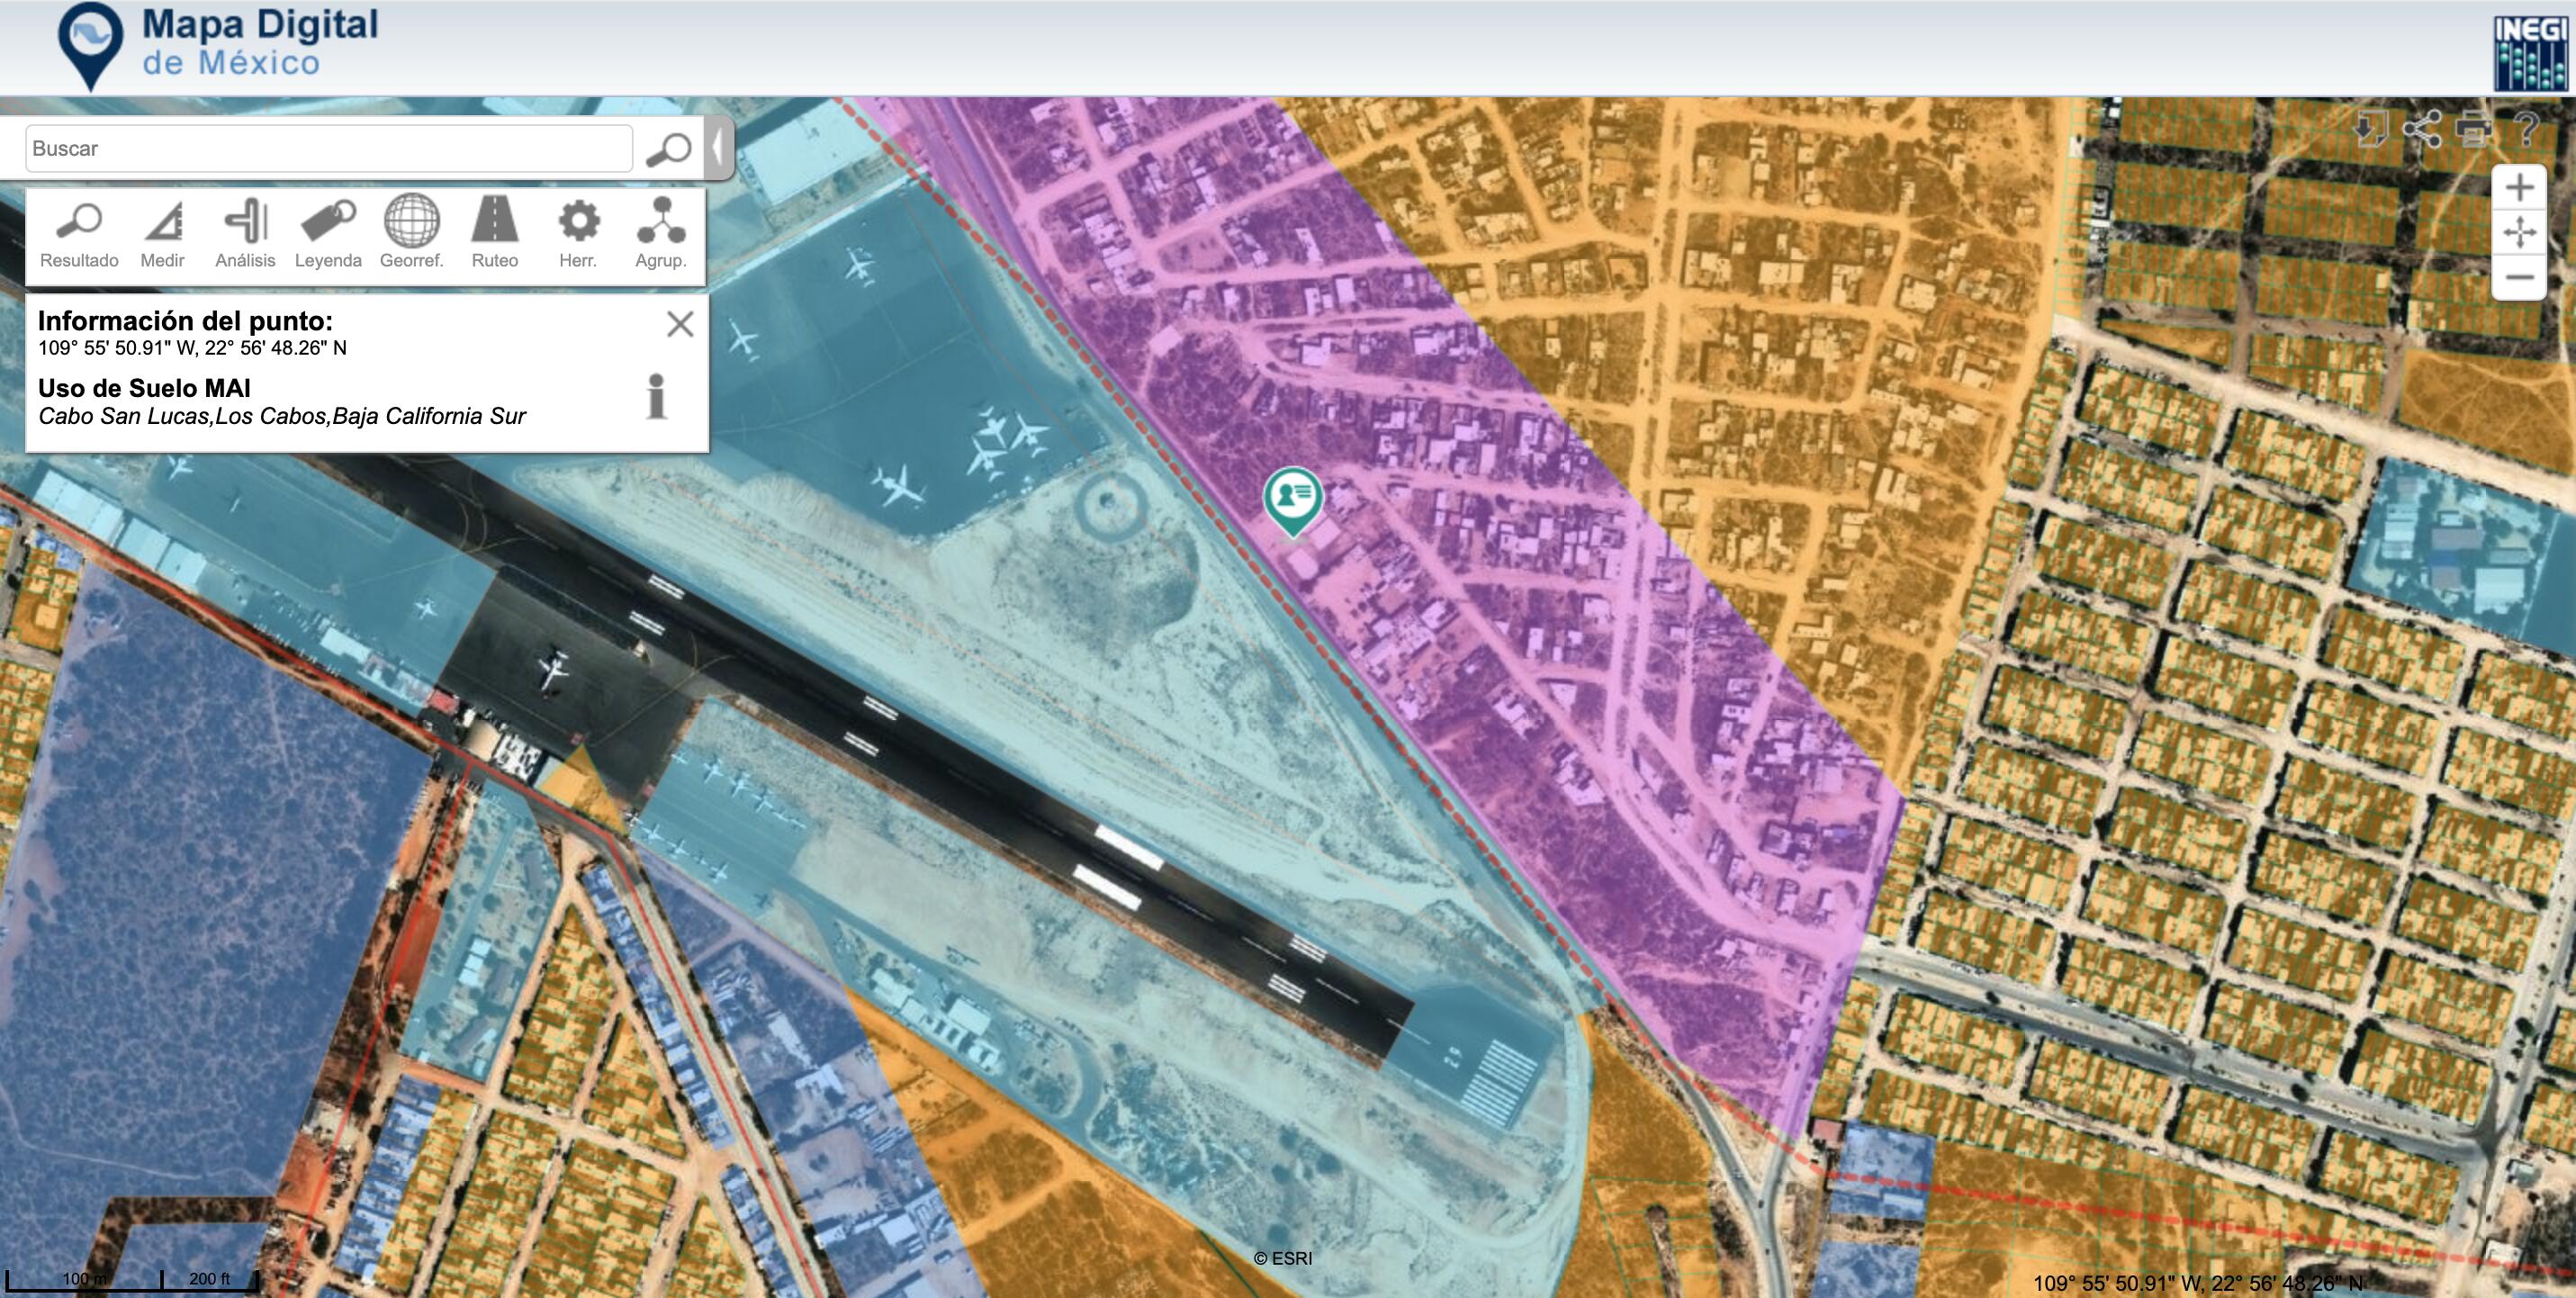Open Herr. gear tools menu
This screenshot has width=2576, height=1298.
click(578, 234)
